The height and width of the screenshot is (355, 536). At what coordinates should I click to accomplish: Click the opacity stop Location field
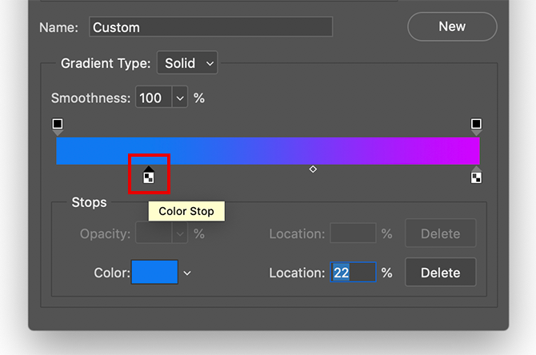[353, 233]
